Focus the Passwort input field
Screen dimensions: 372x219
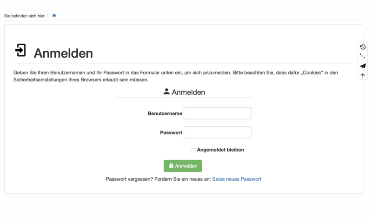click(218, 133)
